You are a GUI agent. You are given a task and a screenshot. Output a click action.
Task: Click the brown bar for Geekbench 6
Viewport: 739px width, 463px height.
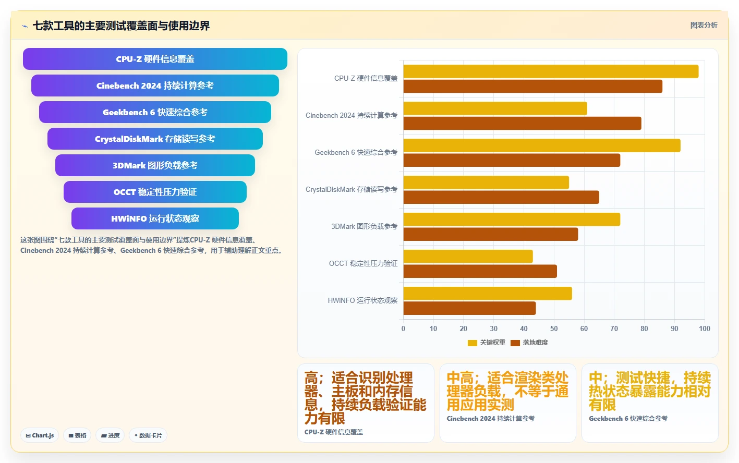512,161
